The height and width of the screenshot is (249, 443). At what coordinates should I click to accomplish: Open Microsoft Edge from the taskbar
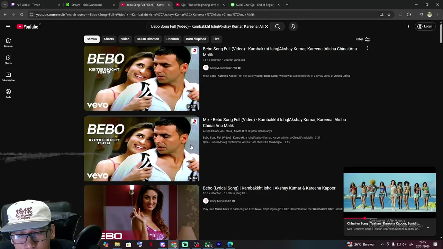(230, 245)
